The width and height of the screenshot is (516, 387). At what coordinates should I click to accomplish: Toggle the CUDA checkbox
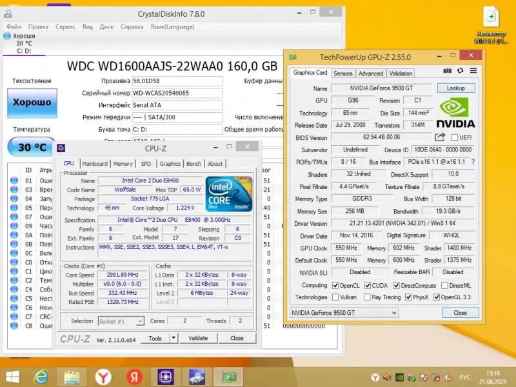[x=368, y=285]
